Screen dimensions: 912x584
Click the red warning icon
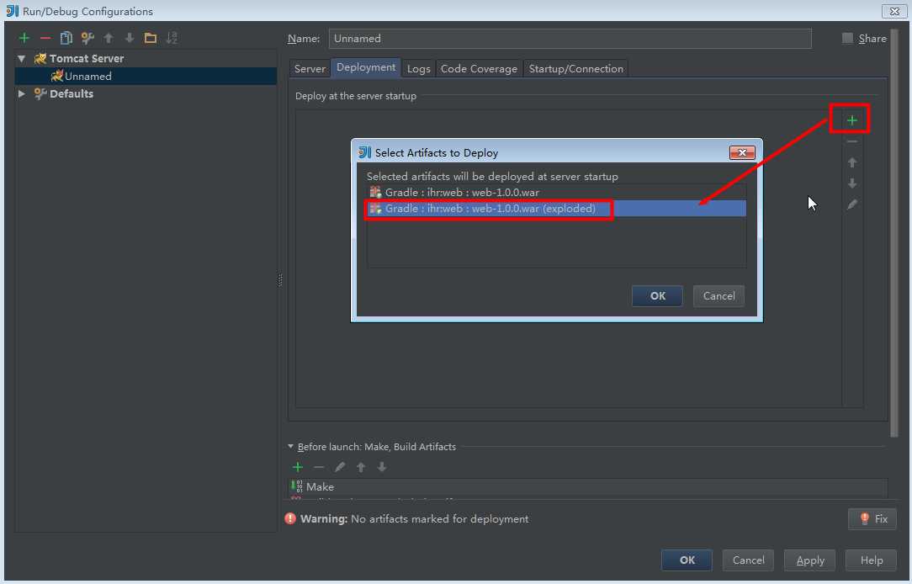pyautogui.click(x=290, y=518)
